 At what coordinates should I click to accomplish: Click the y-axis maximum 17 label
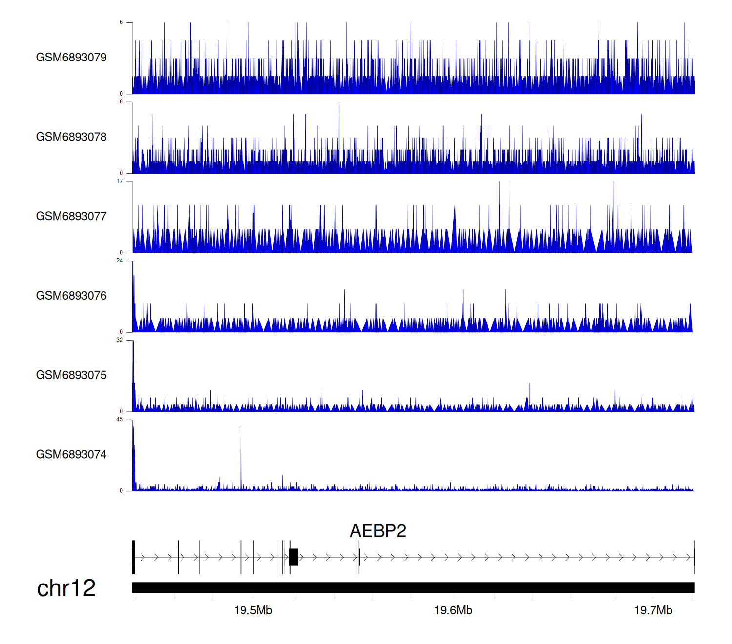[x=120, y=181]
